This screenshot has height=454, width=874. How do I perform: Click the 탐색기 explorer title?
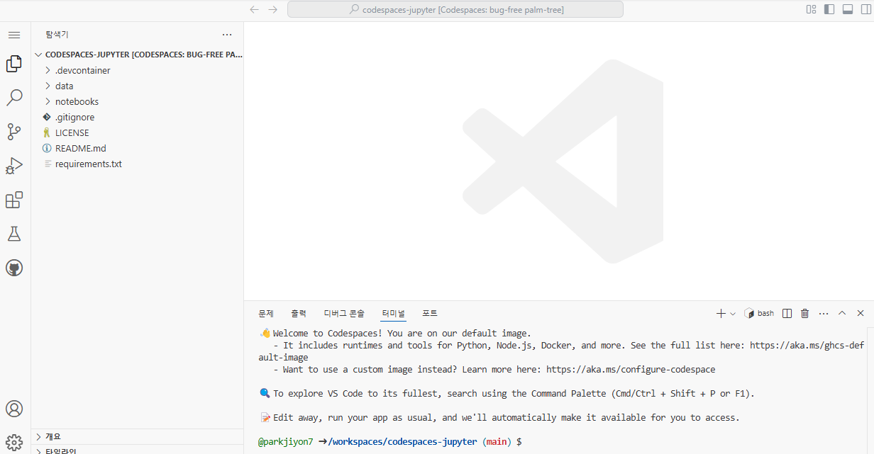(57, 34)
